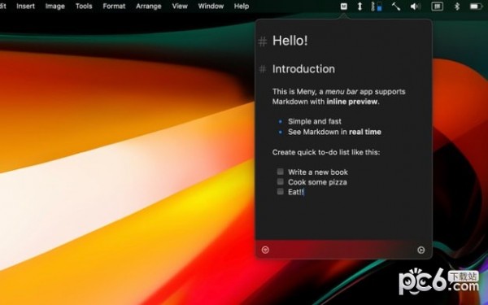Click the circled down-arrow icon in Meny footer
Viewport: 488px width, 305px height.
coord(265,250)
